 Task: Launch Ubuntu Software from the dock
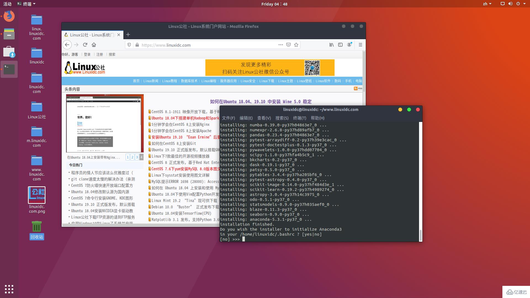[x=9, y=52]
